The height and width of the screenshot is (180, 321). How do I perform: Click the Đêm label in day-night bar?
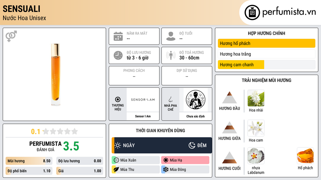point(202,145)
